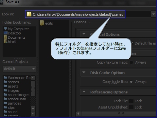The height and width of the screenshot is (118, 157).
Task: Select Copy jiggle files Always radio
Action: pos(131,82)
